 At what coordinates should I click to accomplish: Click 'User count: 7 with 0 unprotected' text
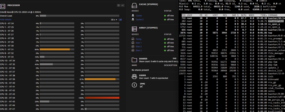coord(153,78)
